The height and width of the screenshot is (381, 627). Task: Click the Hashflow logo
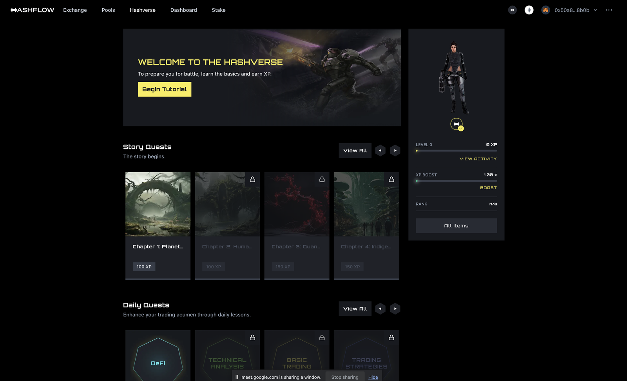coord(32,10)
